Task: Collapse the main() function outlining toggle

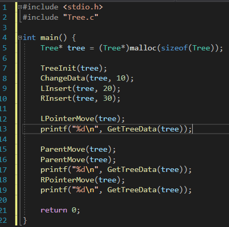Action: pyautogui.click(x=20, y=38)
